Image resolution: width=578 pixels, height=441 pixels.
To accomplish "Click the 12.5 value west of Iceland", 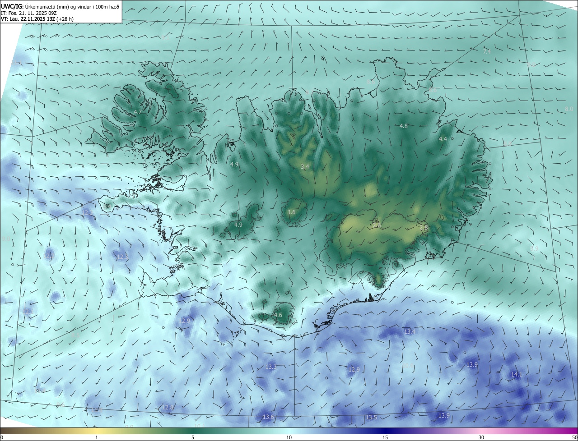I will [88, 212].
